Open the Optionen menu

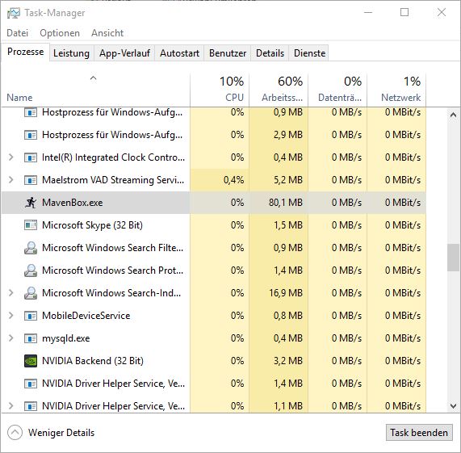tap(60, 33)
